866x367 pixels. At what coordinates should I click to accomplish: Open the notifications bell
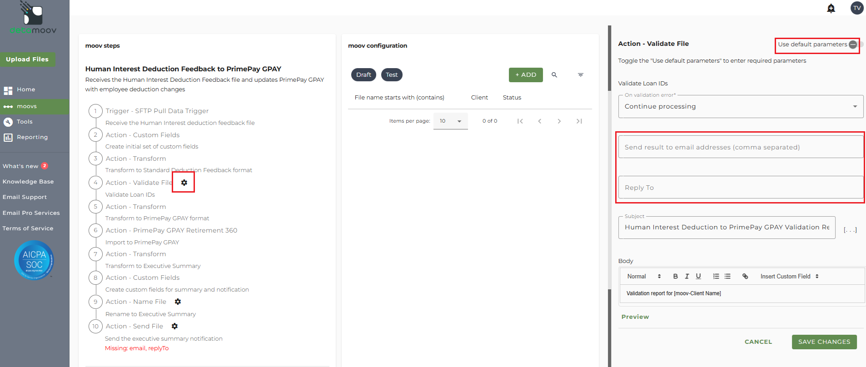coord(831,8)
